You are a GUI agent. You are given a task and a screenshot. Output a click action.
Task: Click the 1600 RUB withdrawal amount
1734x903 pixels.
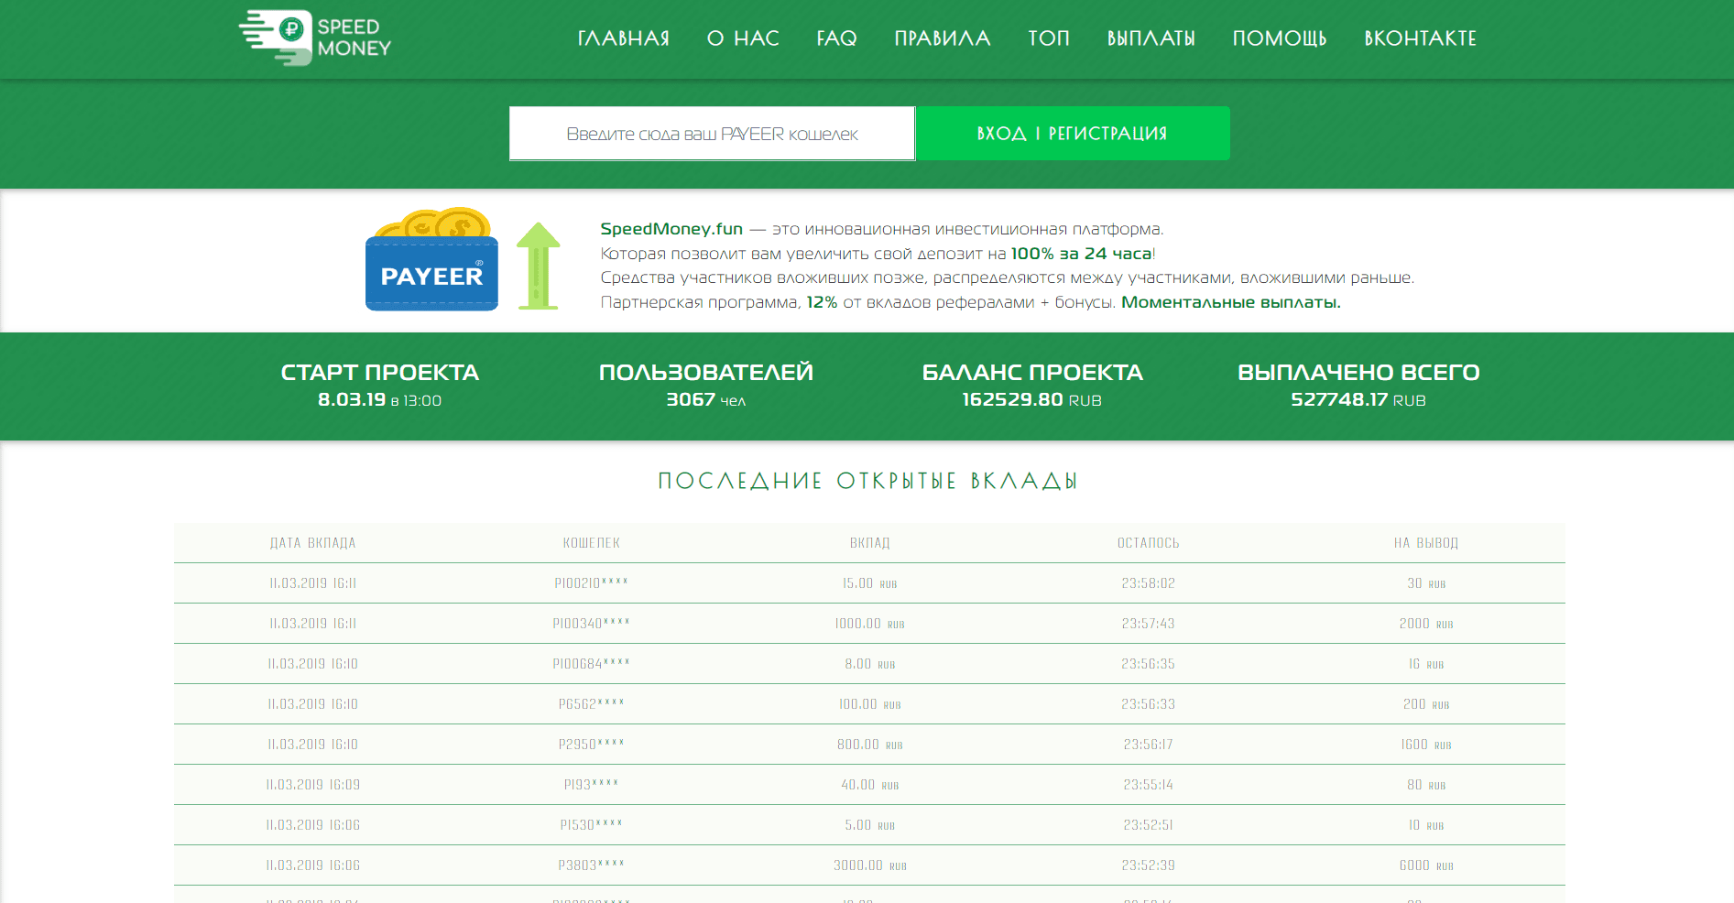1426,745
